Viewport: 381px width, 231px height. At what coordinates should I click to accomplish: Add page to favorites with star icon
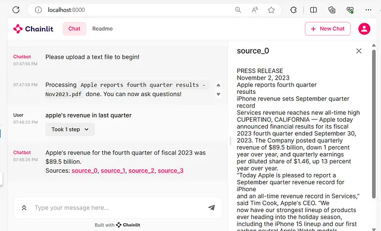coord(271,10)
